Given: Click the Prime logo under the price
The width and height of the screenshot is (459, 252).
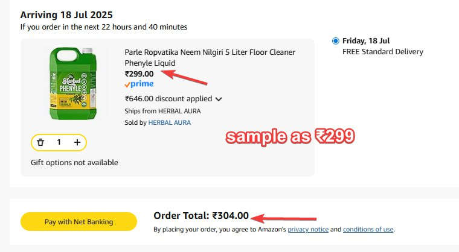Looking at the screenshot, I should 139,84.
